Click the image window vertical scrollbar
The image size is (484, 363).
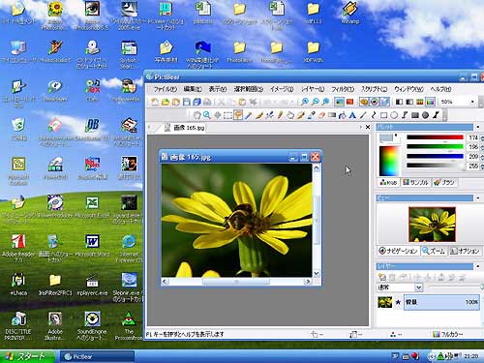point(317,221)
